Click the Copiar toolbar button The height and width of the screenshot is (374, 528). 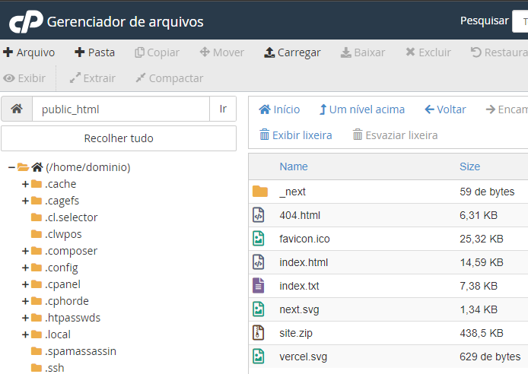tap(157, 52)
